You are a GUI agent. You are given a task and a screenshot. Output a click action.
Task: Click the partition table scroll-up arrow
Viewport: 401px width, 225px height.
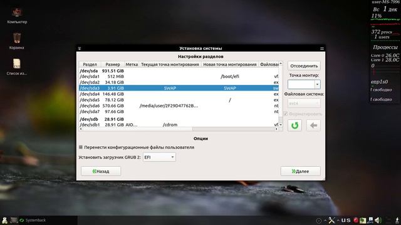click(x=281, y=63)
